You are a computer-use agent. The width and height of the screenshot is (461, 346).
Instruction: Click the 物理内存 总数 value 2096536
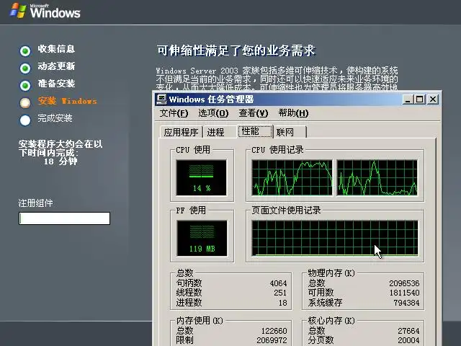coord(404,283)
